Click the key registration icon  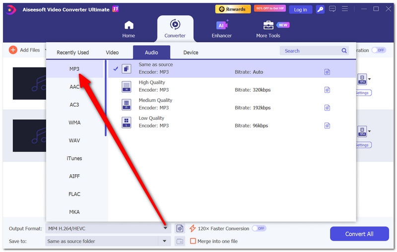tap(320, 9)
